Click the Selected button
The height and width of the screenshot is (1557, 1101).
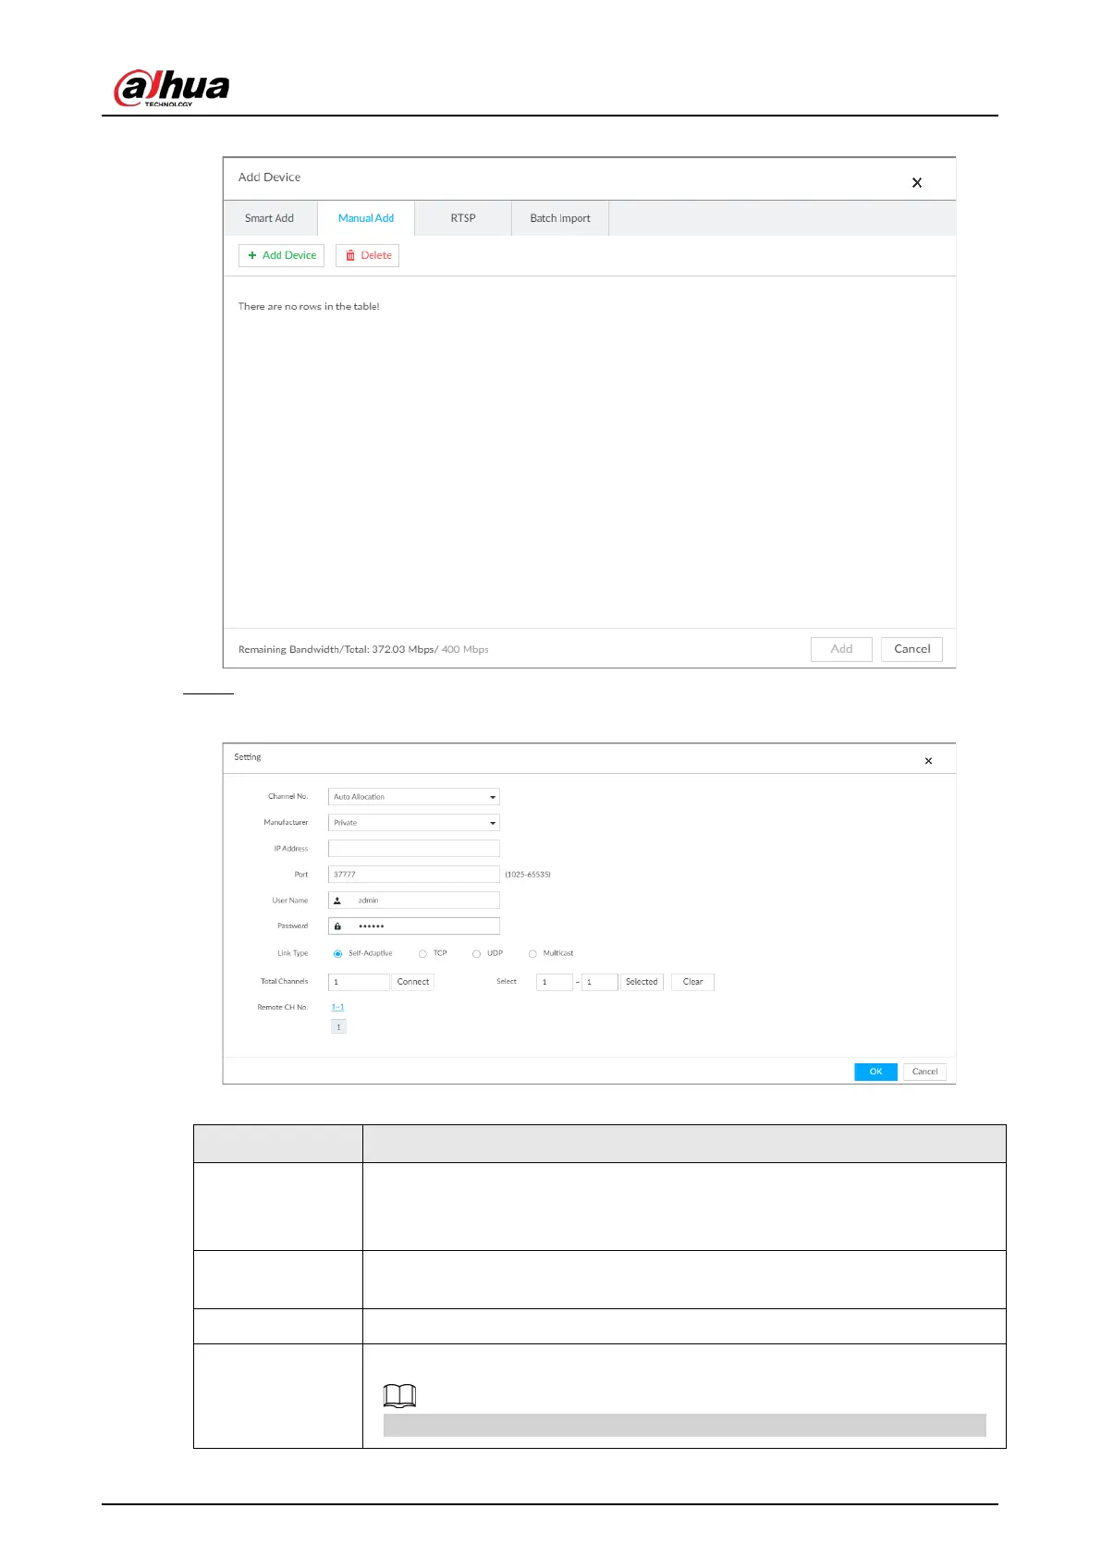[x=642, y=982]
